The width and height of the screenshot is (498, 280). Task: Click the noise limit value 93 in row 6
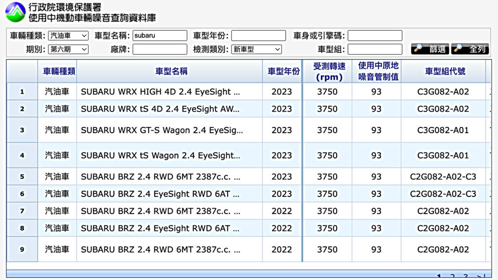click(x=376, y=194)
